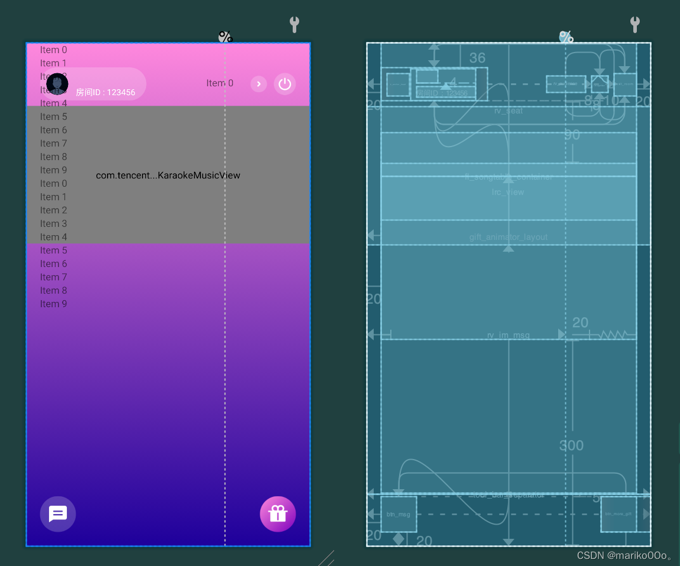Click the "36" top margin value in blueprint
Screen dimensions: 680x566
pyautogui.click(x=477, y=58)
